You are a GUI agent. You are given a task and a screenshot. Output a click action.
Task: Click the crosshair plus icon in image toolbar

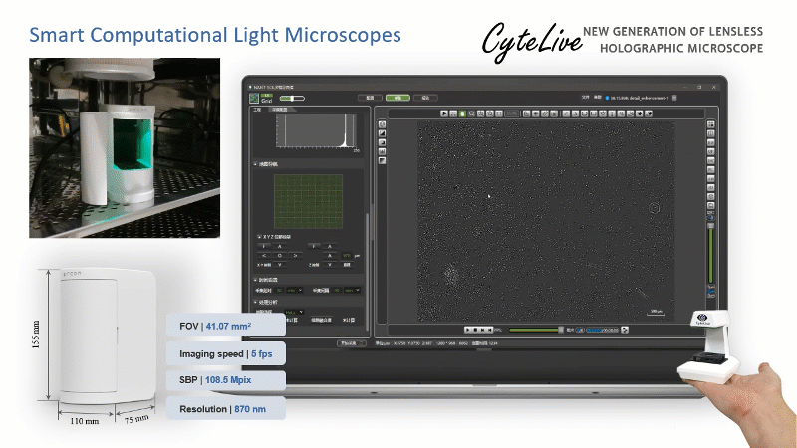(x=536, y=113)
